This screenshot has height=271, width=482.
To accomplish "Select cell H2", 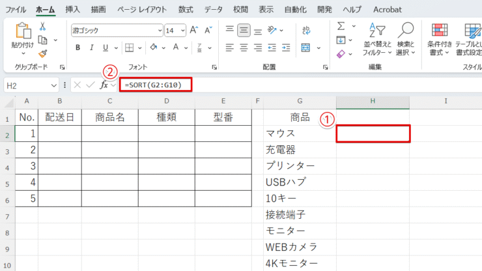I will 373,134.
